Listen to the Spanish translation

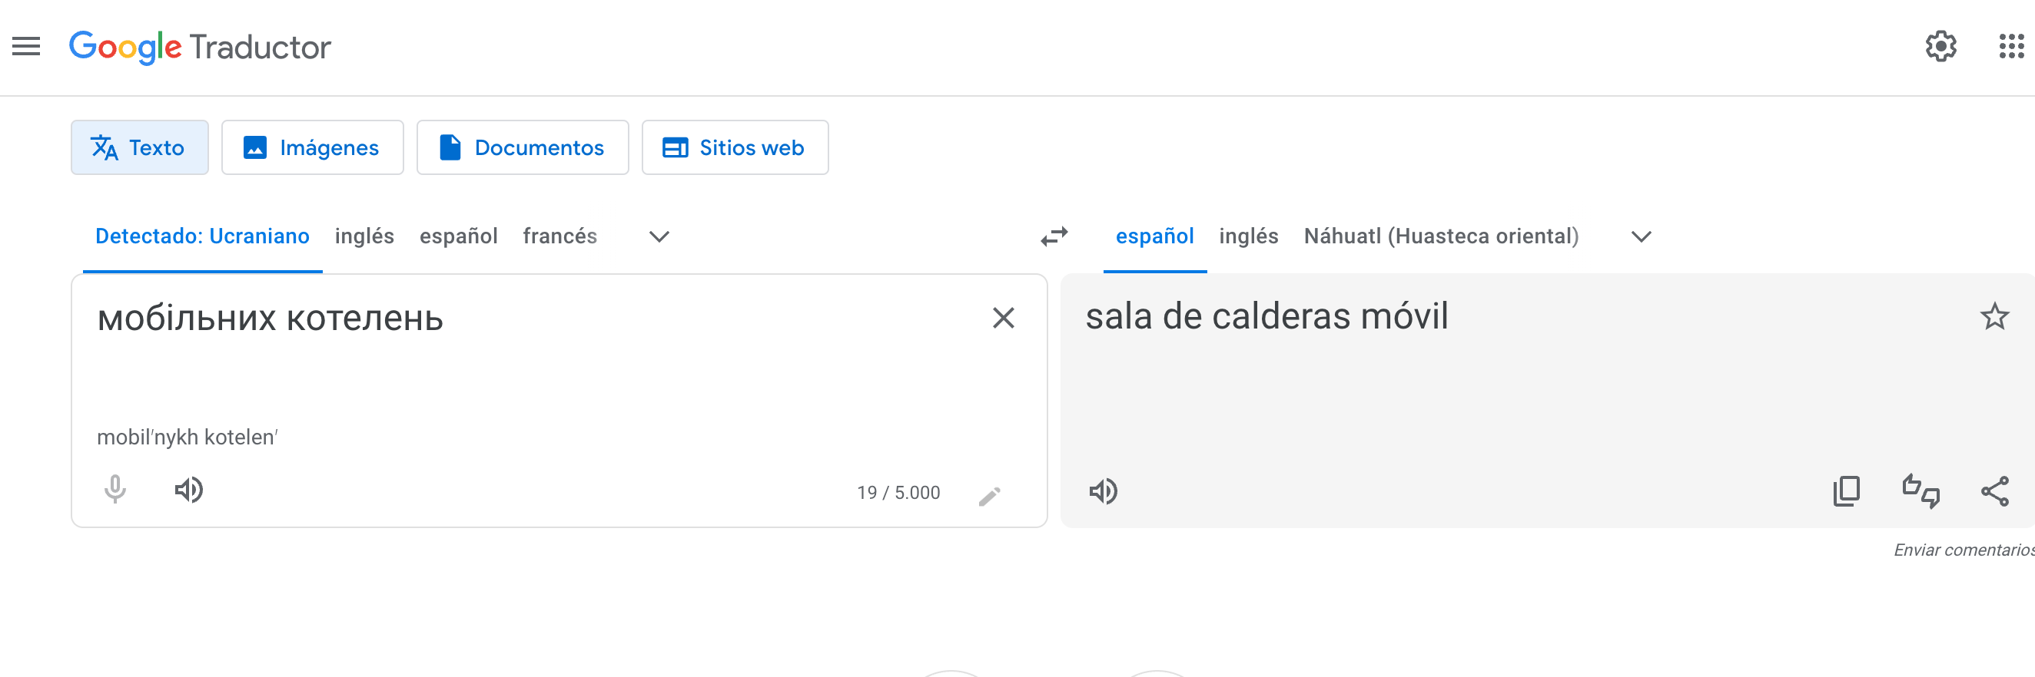point(1104,491)
